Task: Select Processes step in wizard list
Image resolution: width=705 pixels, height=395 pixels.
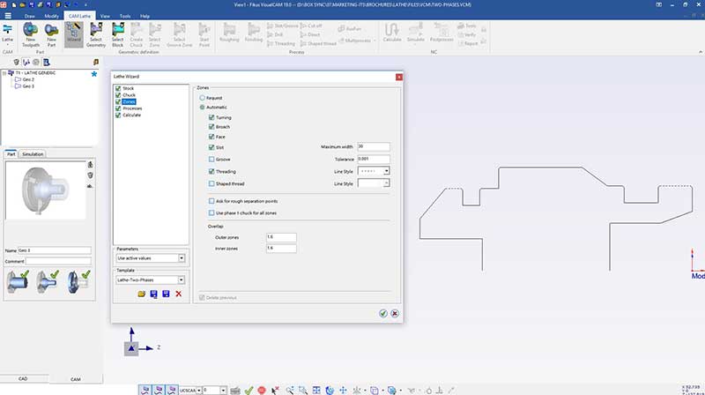Action: 132,108
